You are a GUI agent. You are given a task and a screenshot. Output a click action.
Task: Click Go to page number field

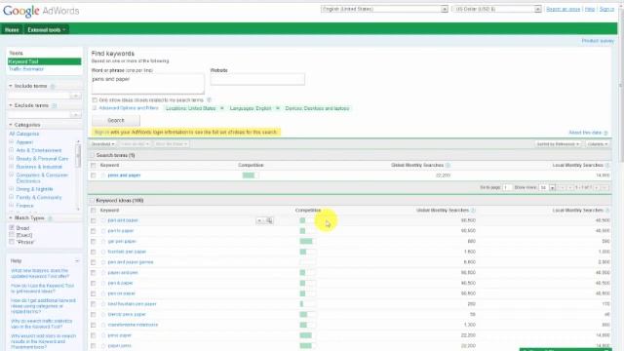(507, 187)
